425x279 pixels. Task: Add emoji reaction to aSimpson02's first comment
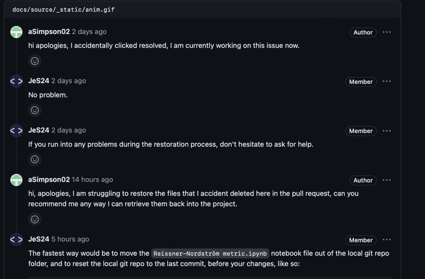[x=35, y=61]
